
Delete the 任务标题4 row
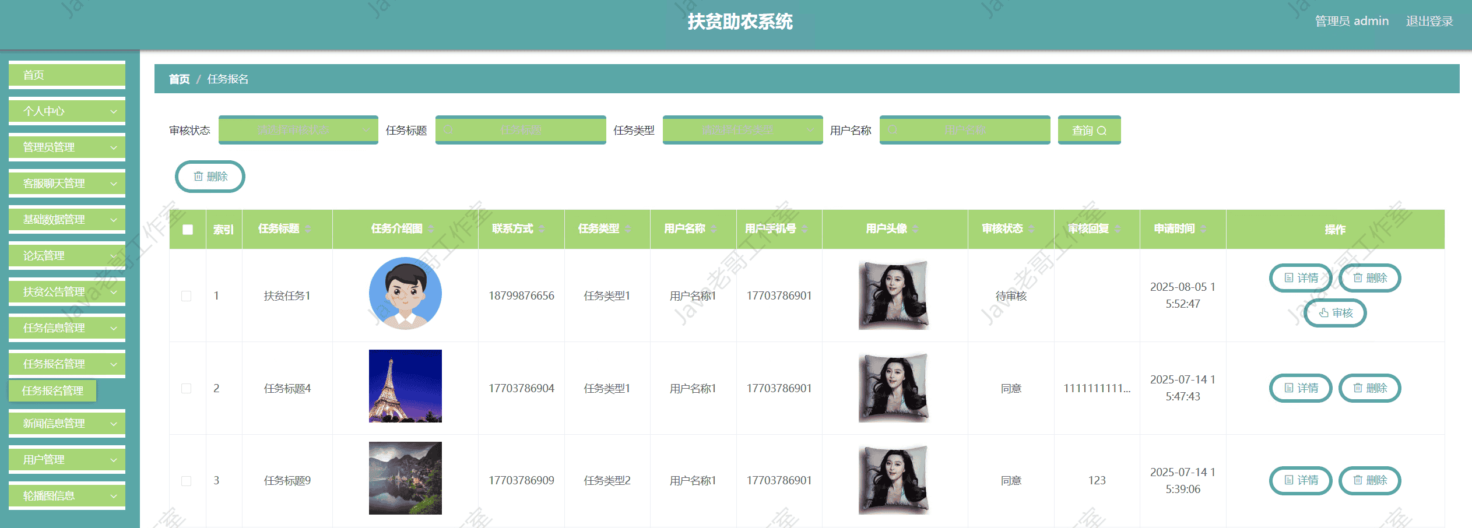coord(1369,388)
